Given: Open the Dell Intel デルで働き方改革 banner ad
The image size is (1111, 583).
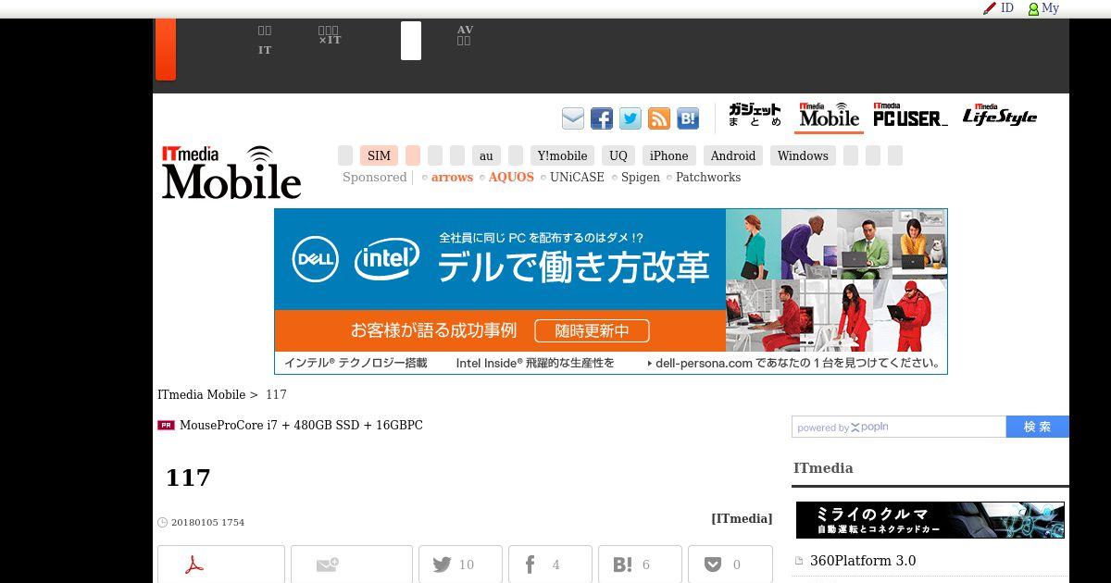Looking at the screenshot, I should coord(611,291).
